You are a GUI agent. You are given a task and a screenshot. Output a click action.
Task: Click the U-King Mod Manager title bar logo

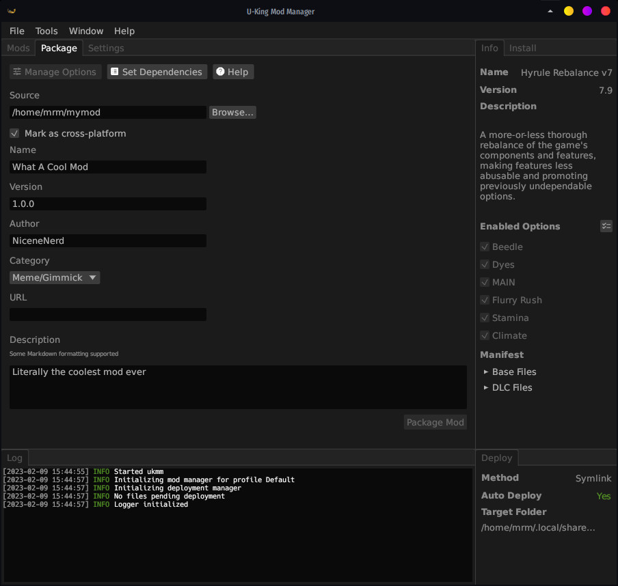[10, 10]
